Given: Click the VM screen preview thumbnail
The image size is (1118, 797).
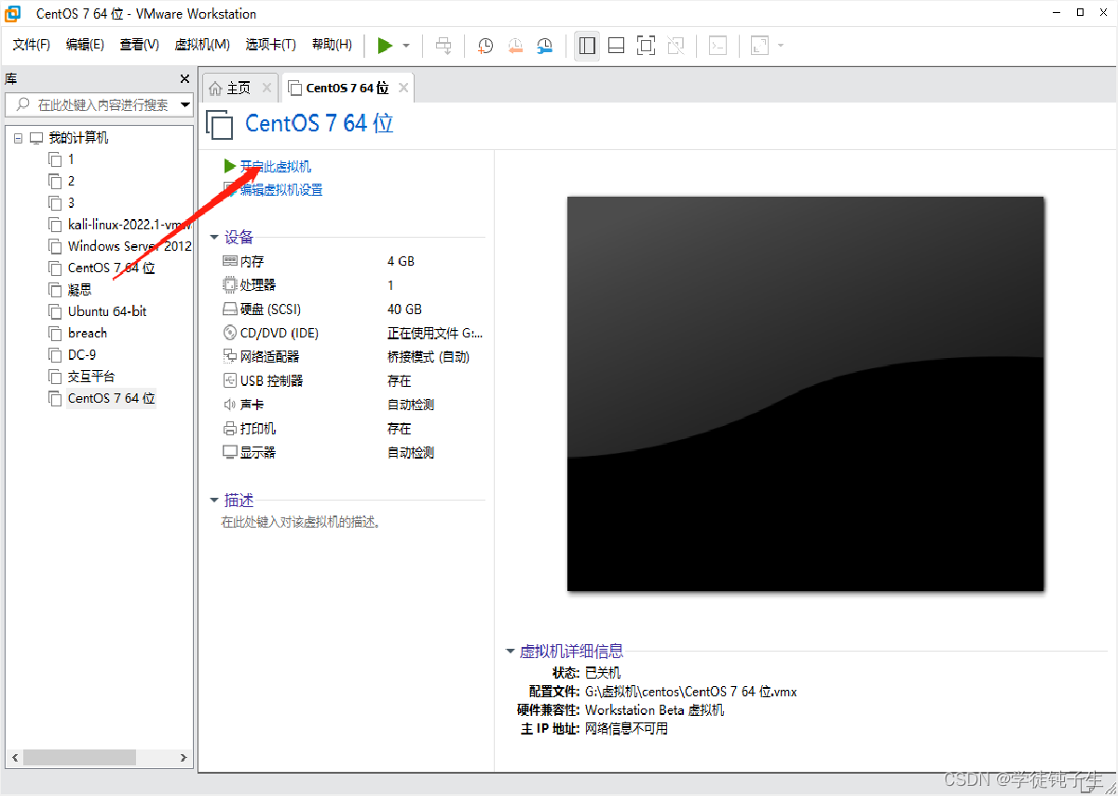Looking at the screenshot, I should pos(805,393).
